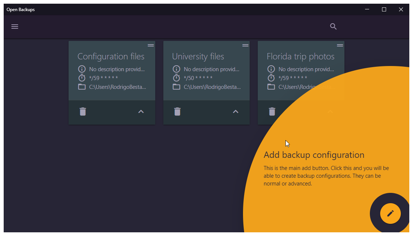Collapse the University files card chevron
413x236 pixels.
[x=236, y=112]
